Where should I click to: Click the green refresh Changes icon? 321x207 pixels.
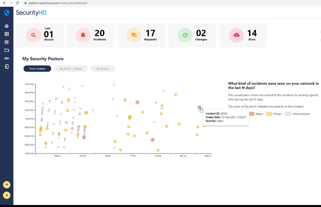pyautogui.click(x=185, y=35)
